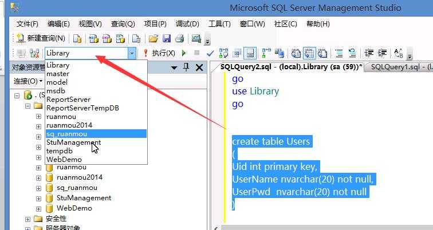
Task: Toggle auto-hide pin on Object Explorer
Action: click(186, 67)
